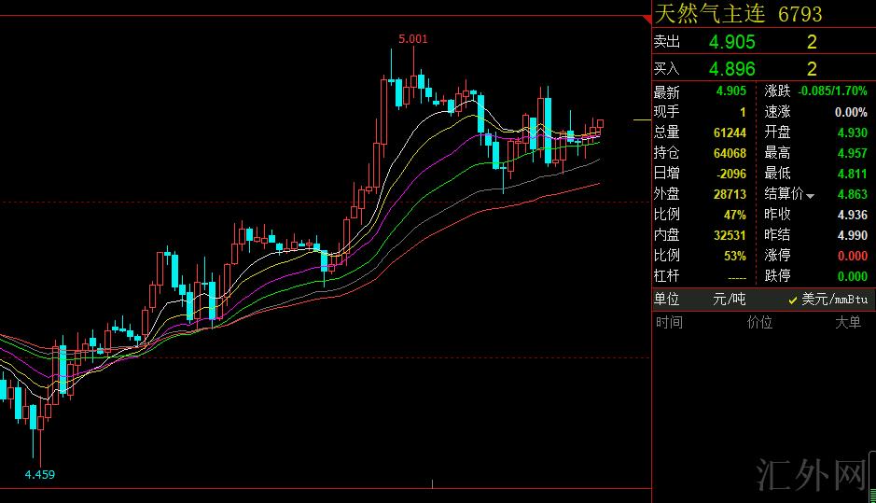This screenshot has width=876, height=503.
Task: Select the 价位 column header
Action: pyautogui.click(x=759, y=323)
